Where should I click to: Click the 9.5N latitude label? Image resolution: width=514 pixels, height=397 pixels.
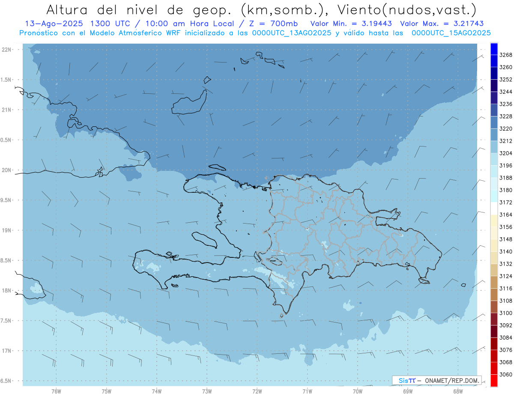coord(6,200)
